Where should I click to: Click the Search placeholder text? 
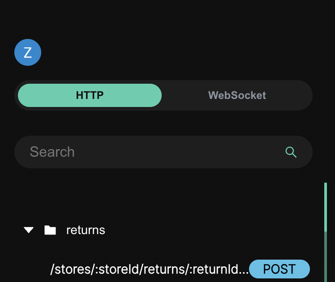click(x=52, y=152)
